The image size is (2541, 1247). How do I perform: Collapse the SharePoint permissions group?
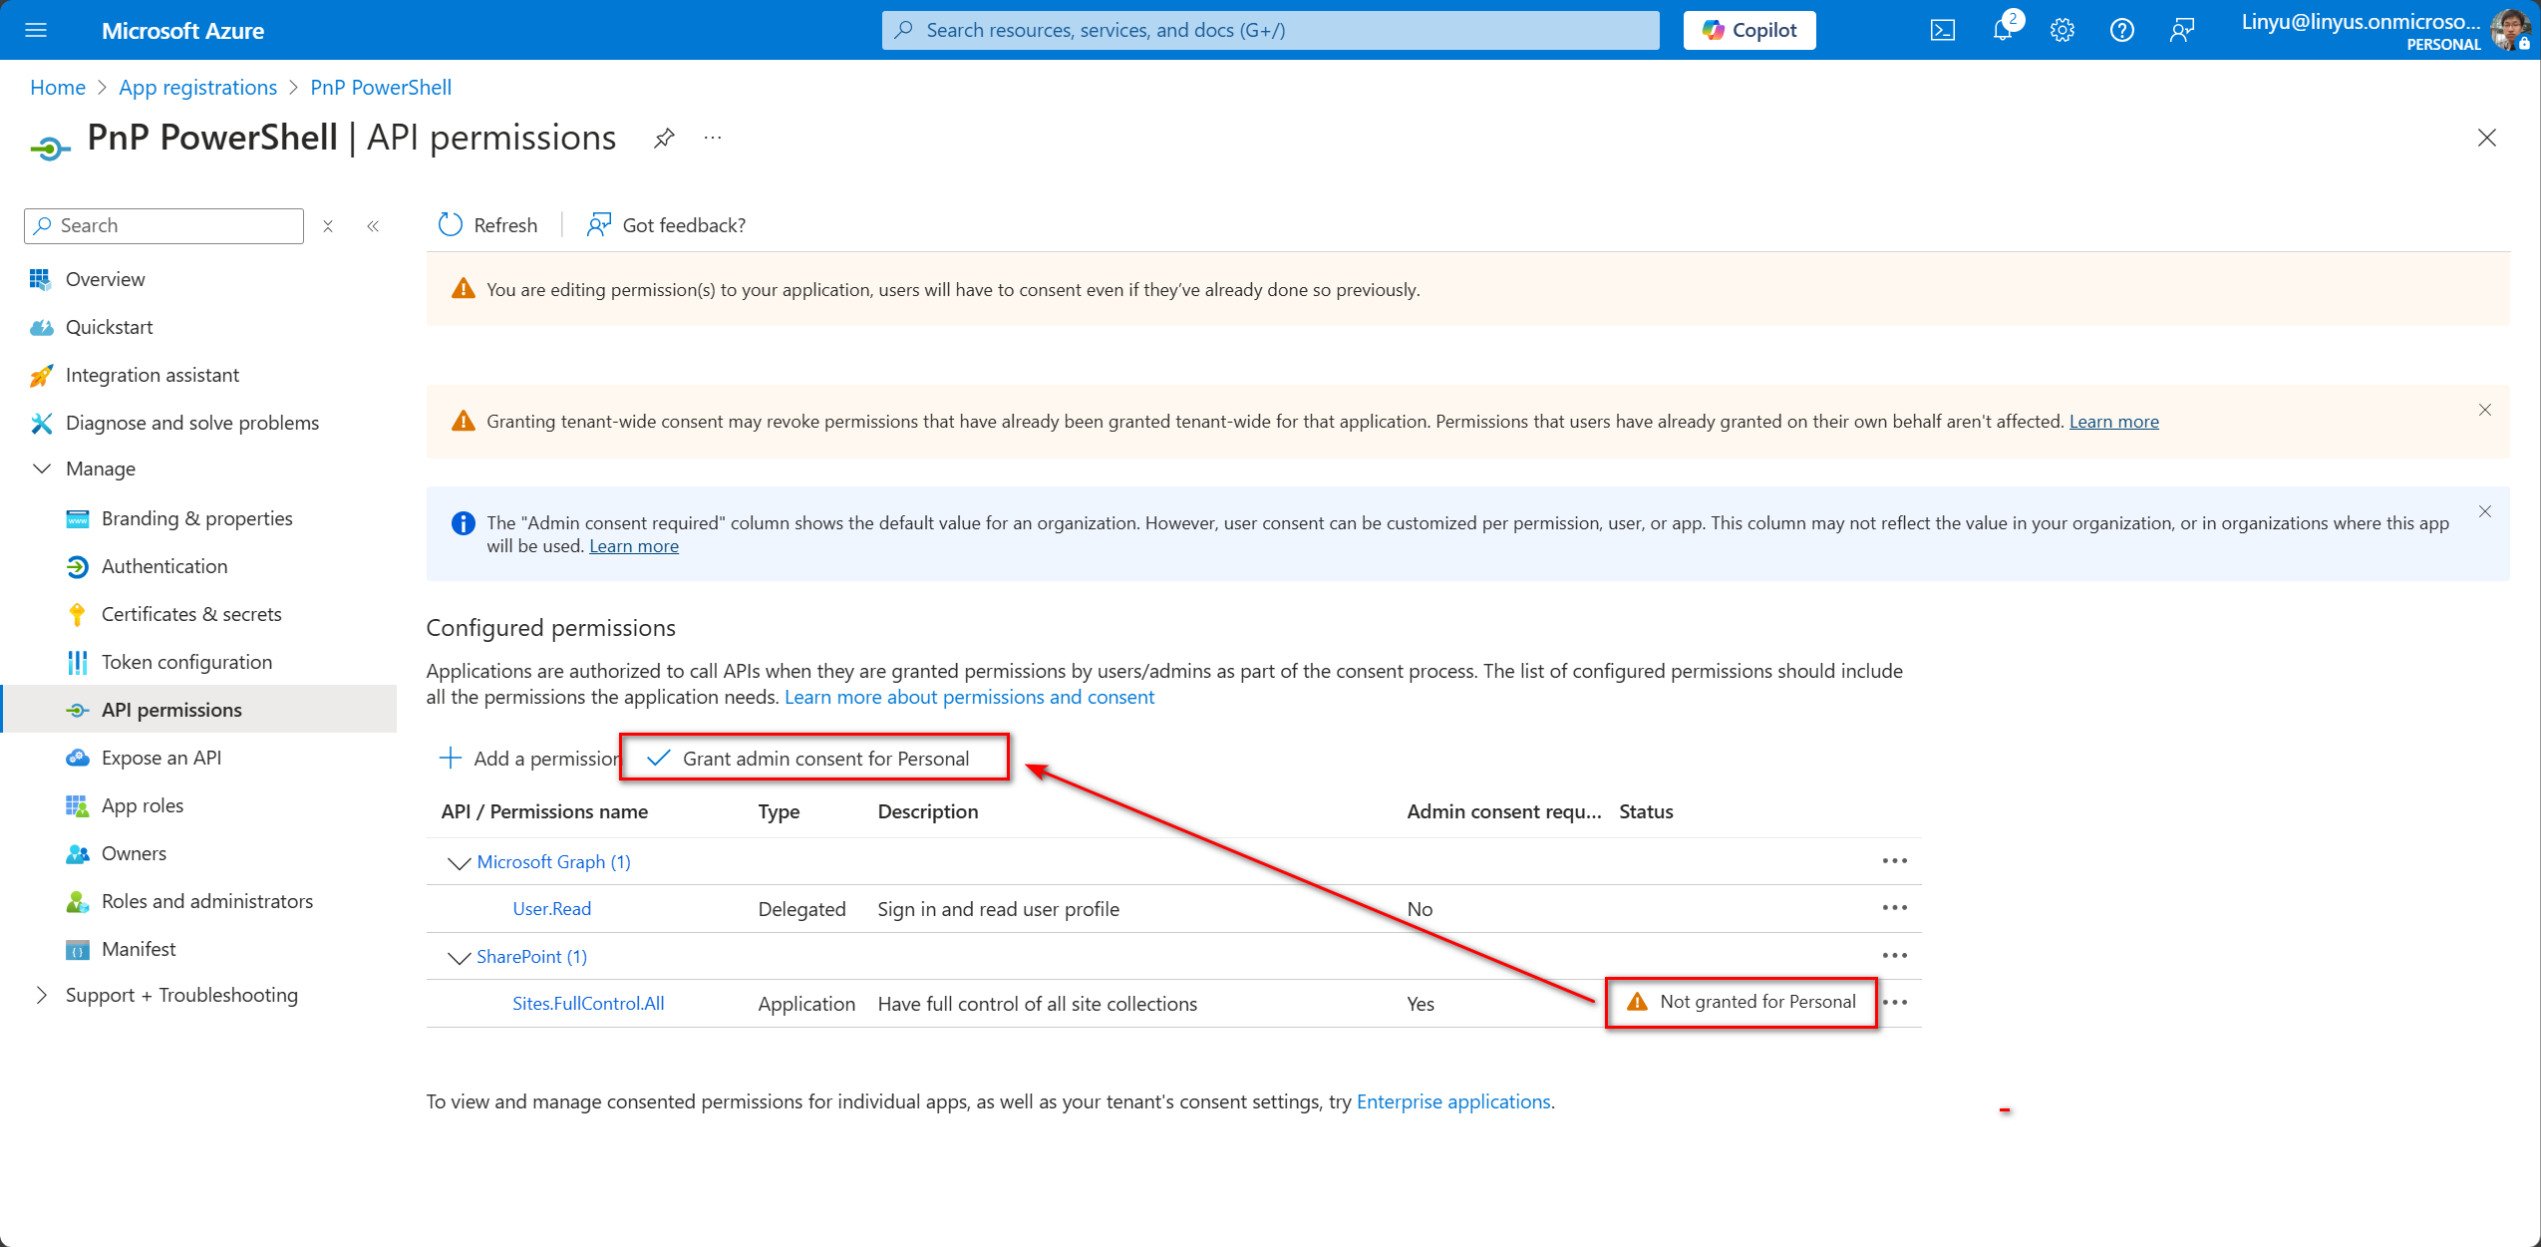458,957
